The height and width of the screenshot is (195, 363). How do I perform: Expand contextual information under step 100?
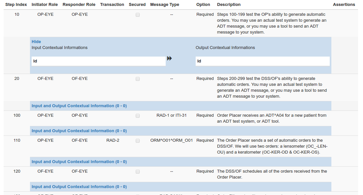(x=79, y=131)
